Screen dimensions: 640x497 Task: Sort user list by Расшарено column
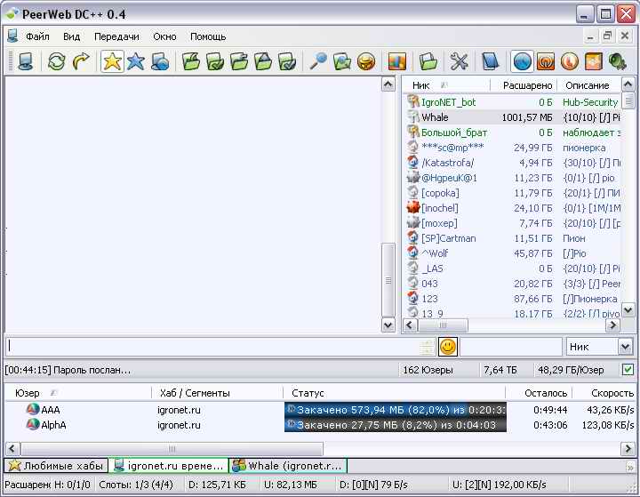point(524,85)
